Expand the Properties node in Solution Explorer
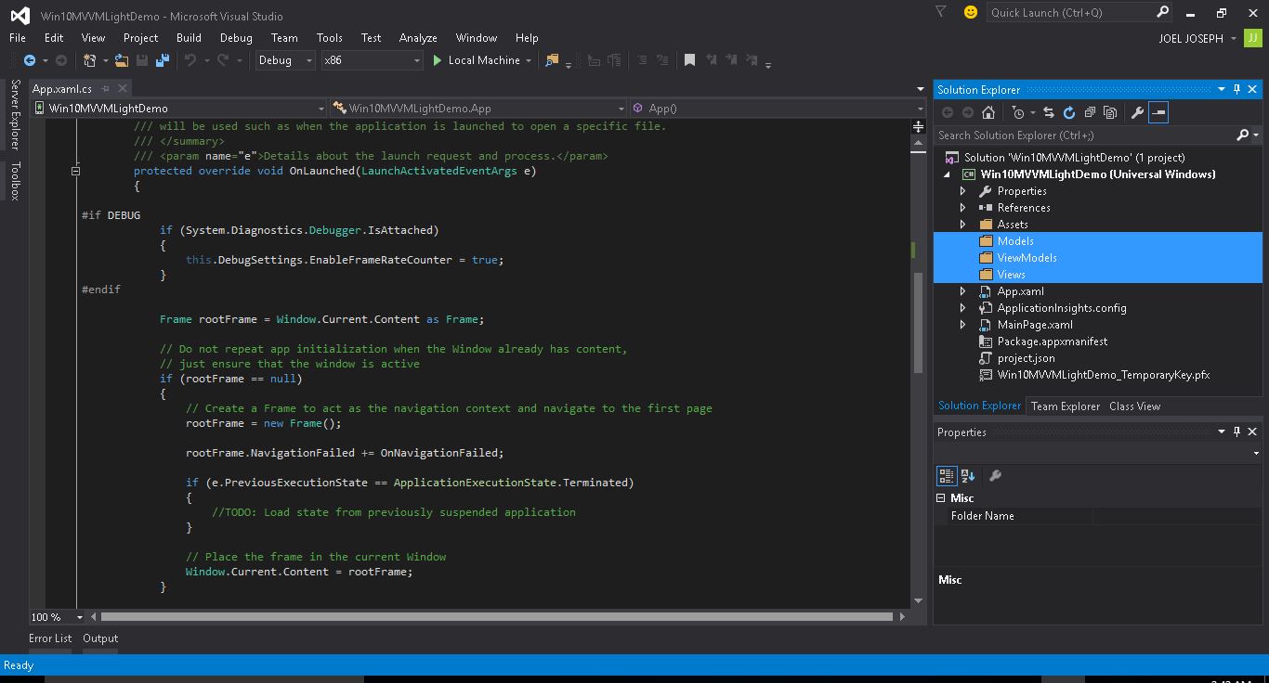 963,191
